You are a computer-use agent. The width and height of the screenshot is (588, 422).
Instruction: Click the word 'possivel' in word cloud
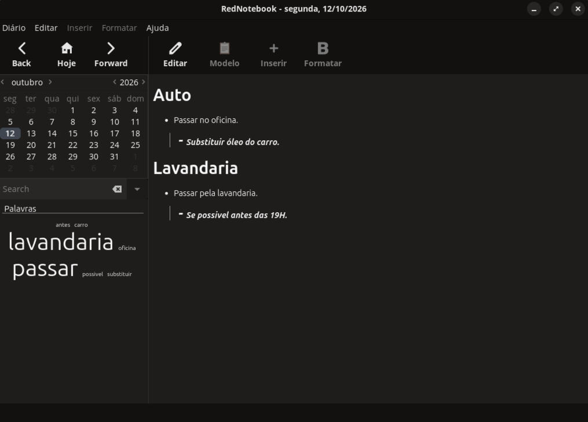point(93,274)
